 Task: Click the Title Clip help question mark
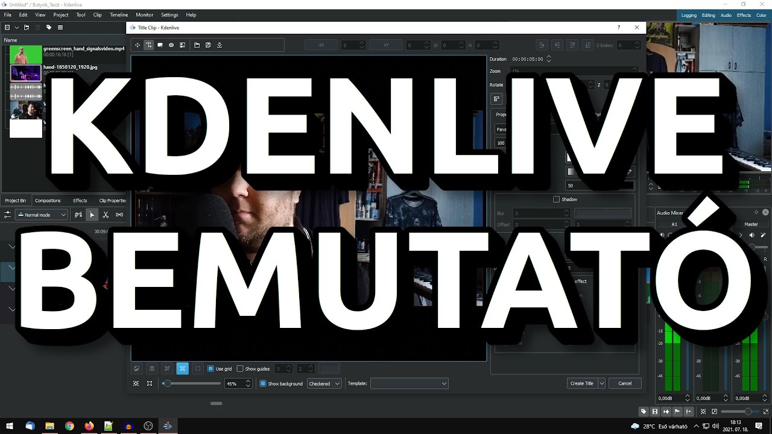[619, 27]
